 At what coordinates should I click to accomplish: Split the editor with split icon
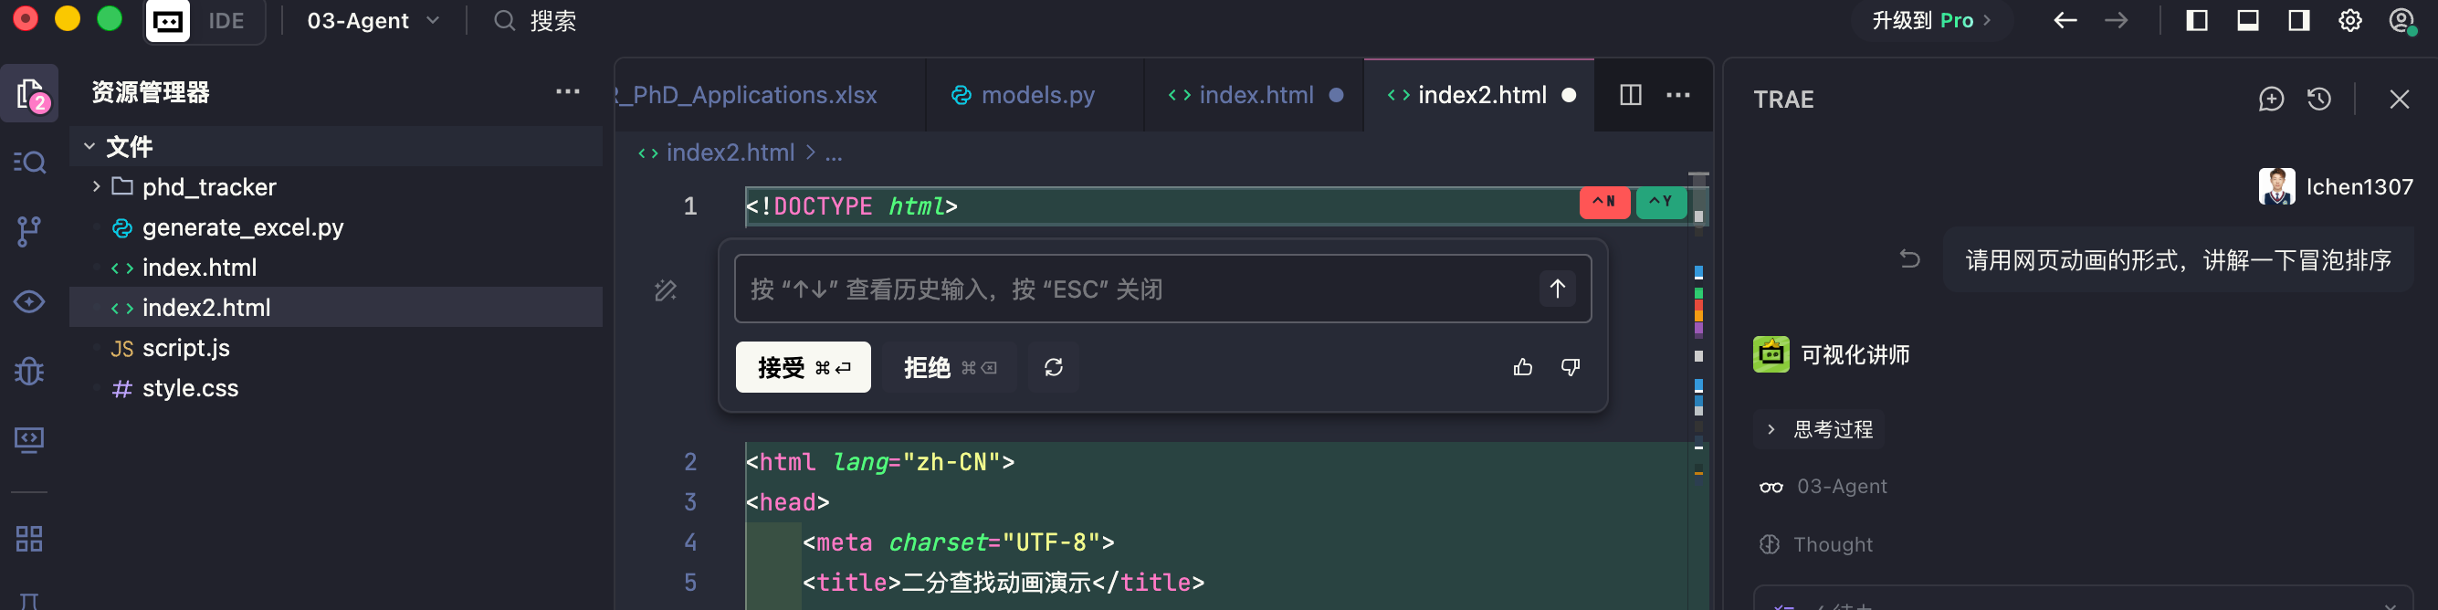[x=1630, y=95]
